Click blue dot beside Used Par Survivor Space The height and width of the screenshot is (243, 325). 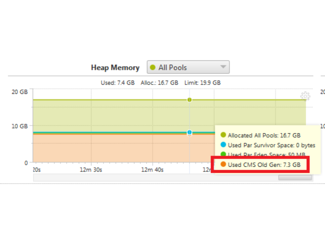pos(223,145)
